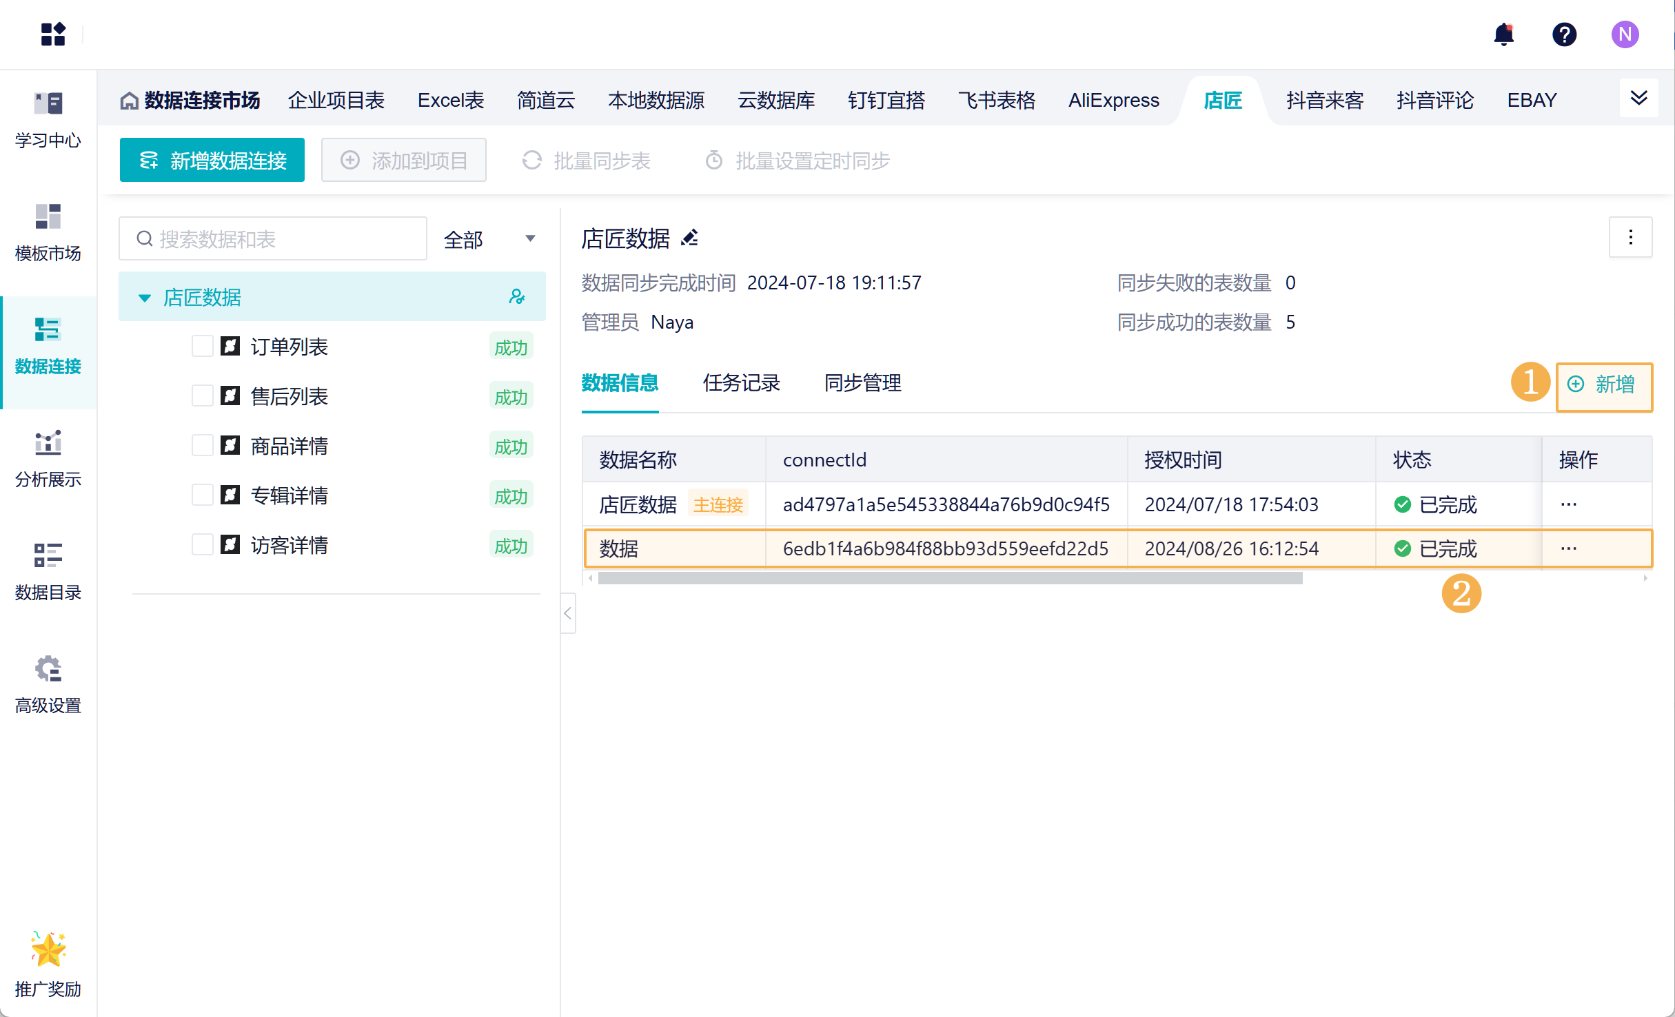The height and width of the screenshot is (1017, 1675).
Task: Switch to the 简道云 tab
Action: pos(546,101)
